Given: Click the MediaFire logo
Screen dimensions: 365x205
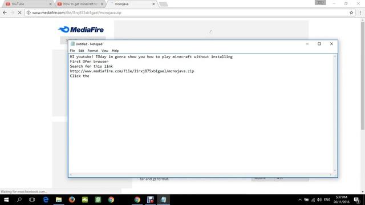Looking at the screenshot, I should click(81, 30).
